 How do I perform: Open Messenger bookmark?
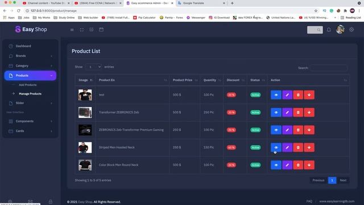point(196,18)
